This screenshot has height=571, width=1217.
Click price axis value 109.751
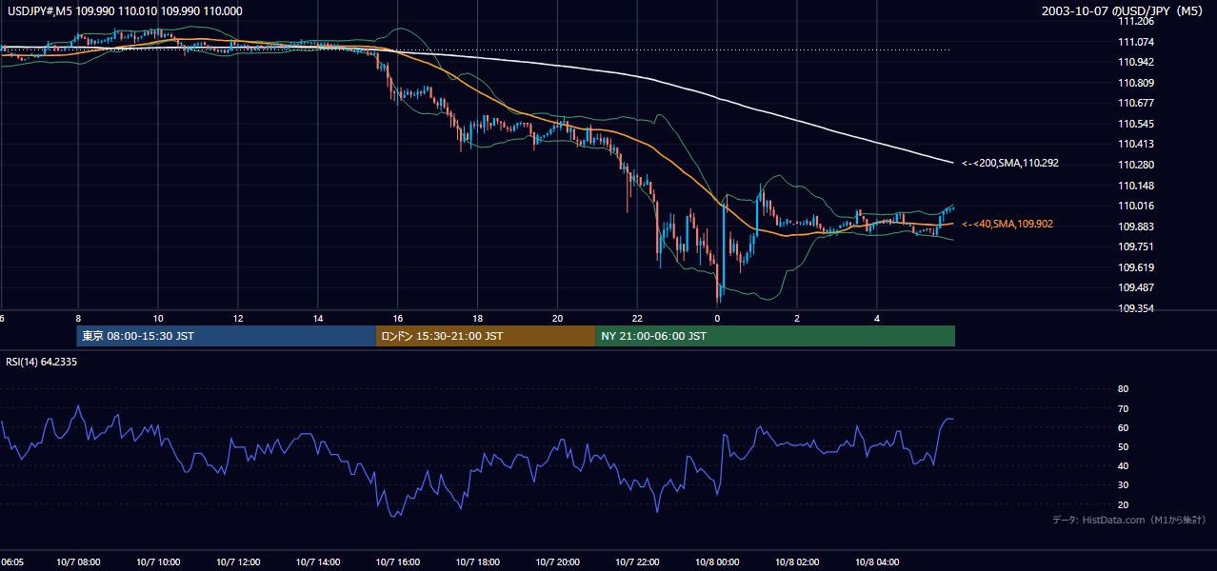click(1137, 246)
